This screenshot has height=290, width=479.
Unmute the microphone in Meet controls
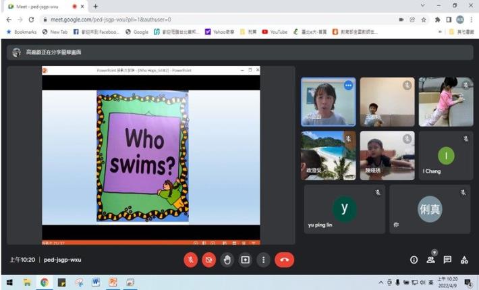point(191,260)
